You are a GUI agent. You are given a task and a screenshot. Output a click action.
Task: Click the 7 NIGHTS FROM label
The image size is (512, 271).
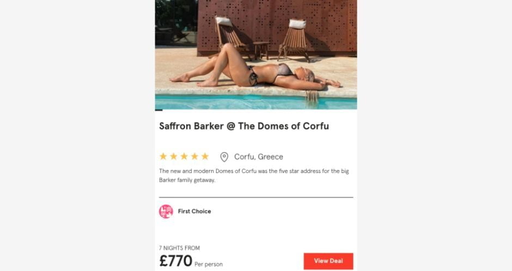pos(179,248)
